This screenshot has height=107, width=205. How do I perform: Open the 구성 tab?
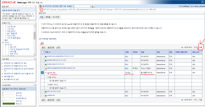tap(42, 17)
